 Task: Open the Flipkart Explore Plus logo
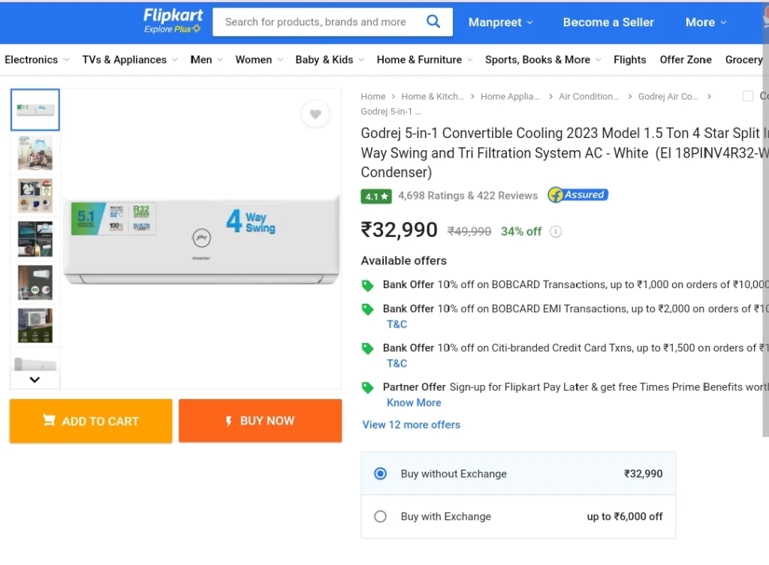pos(173,22)
